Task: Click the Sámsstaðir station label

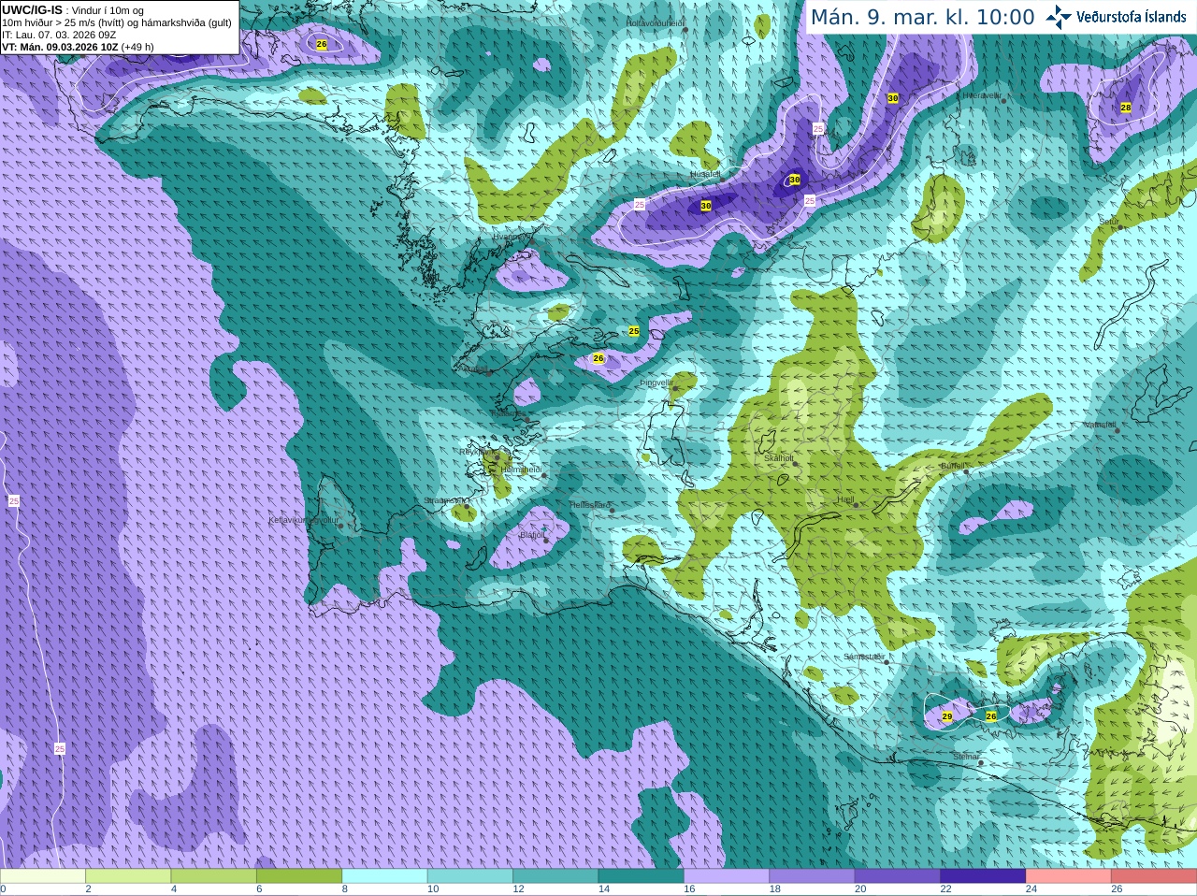Action: point(863,657)
